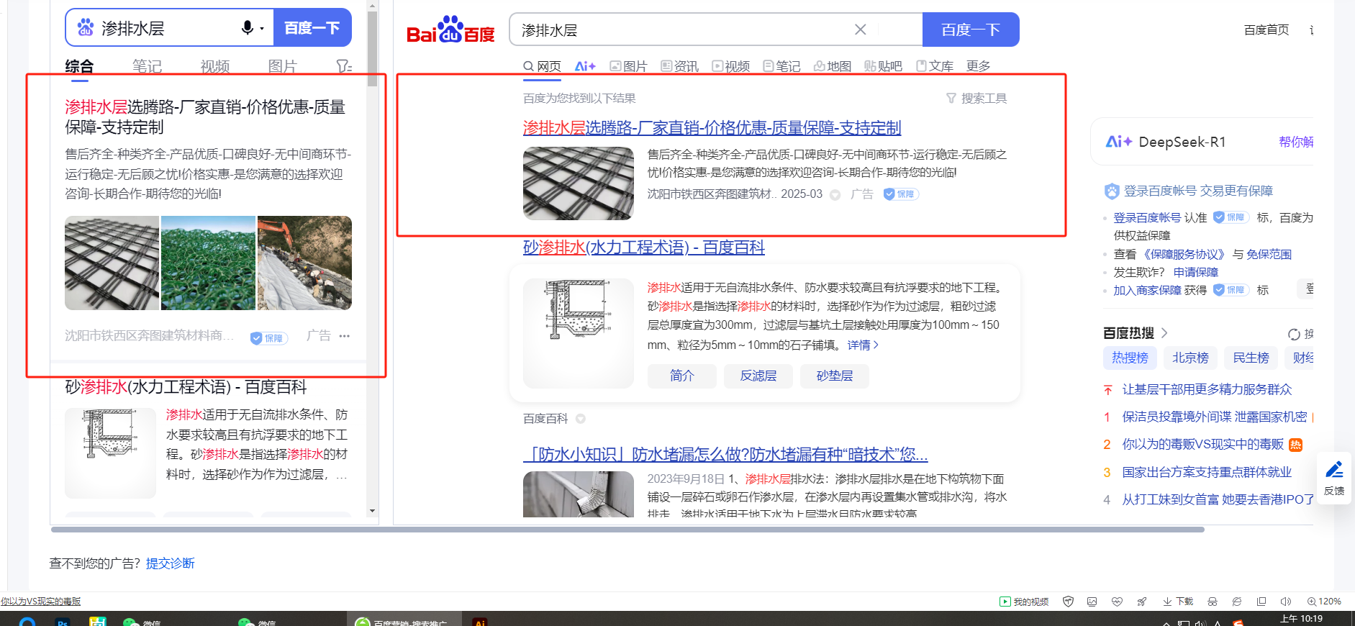Open 砂渗排水(水力工程术语) desktop result link
The height and width of the screenshot is (626, 1355).
pos(644,248)
